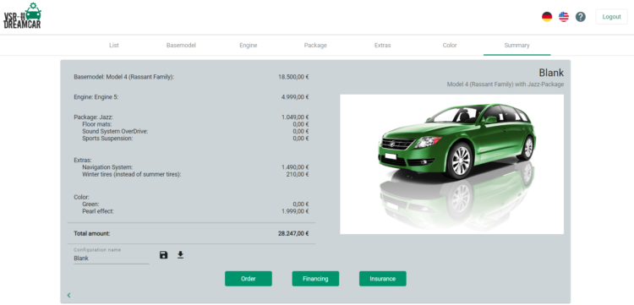The height and width of the screenshot is (305, 634).
Task: Click the 'Blank' configuration heading
Action: 551,74
